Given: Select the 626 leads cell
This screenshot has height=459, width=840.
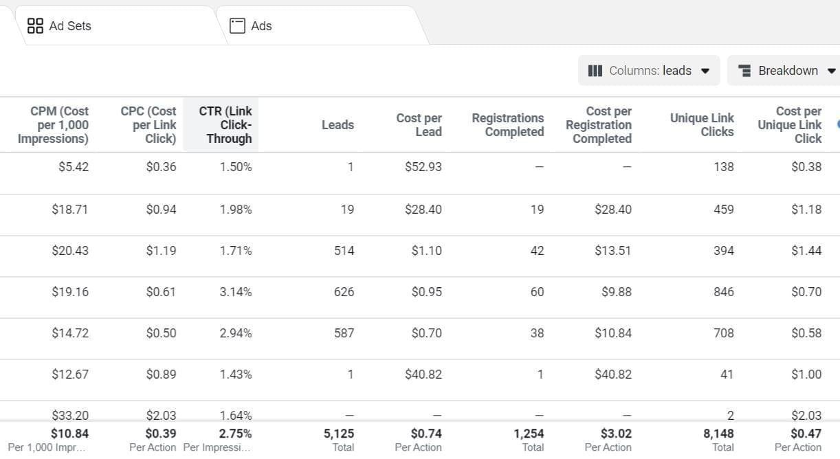Looking at the screenshot, I should coord(344,292).
